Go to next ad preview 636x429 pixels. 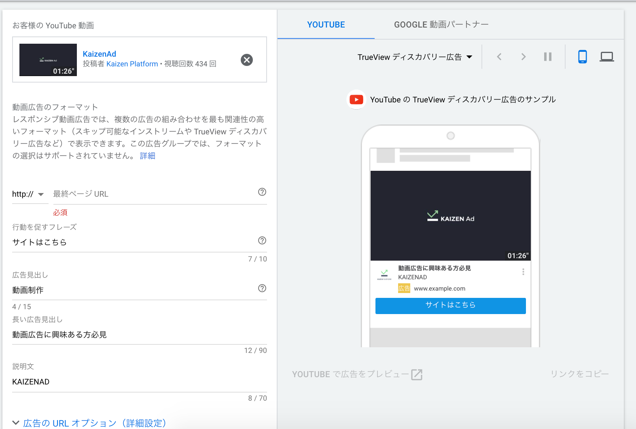[524, 57]
